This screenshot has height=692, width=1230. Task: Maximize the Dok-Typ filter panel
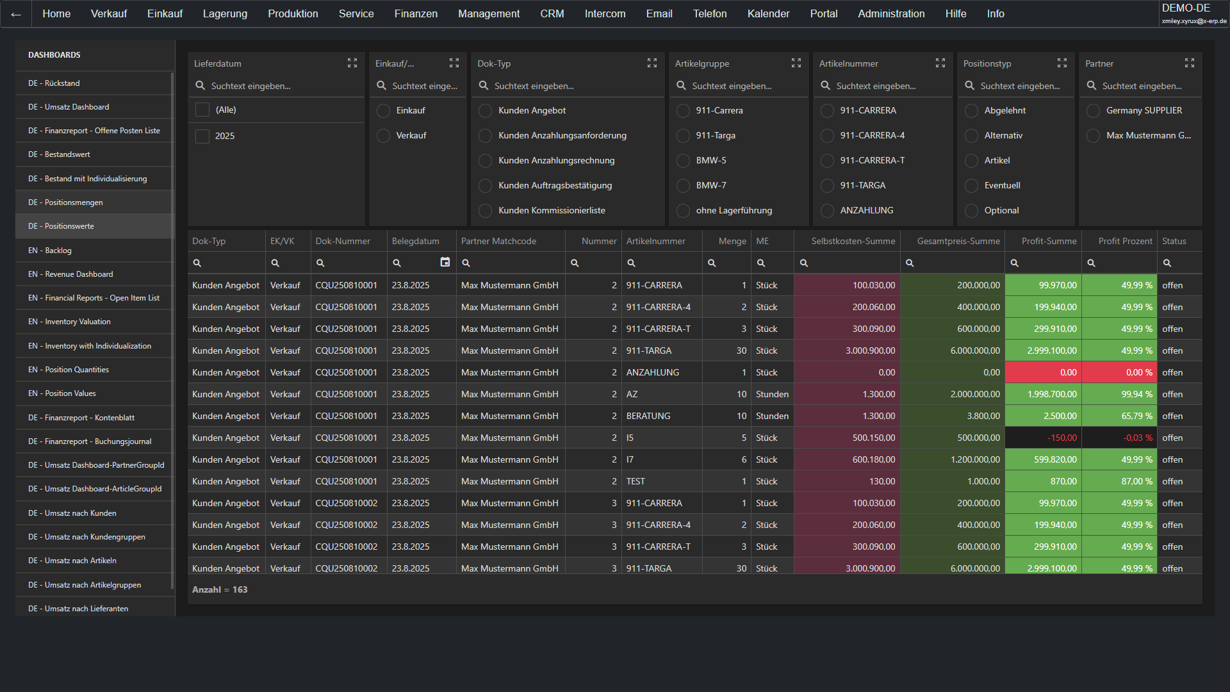pos(652,63)
